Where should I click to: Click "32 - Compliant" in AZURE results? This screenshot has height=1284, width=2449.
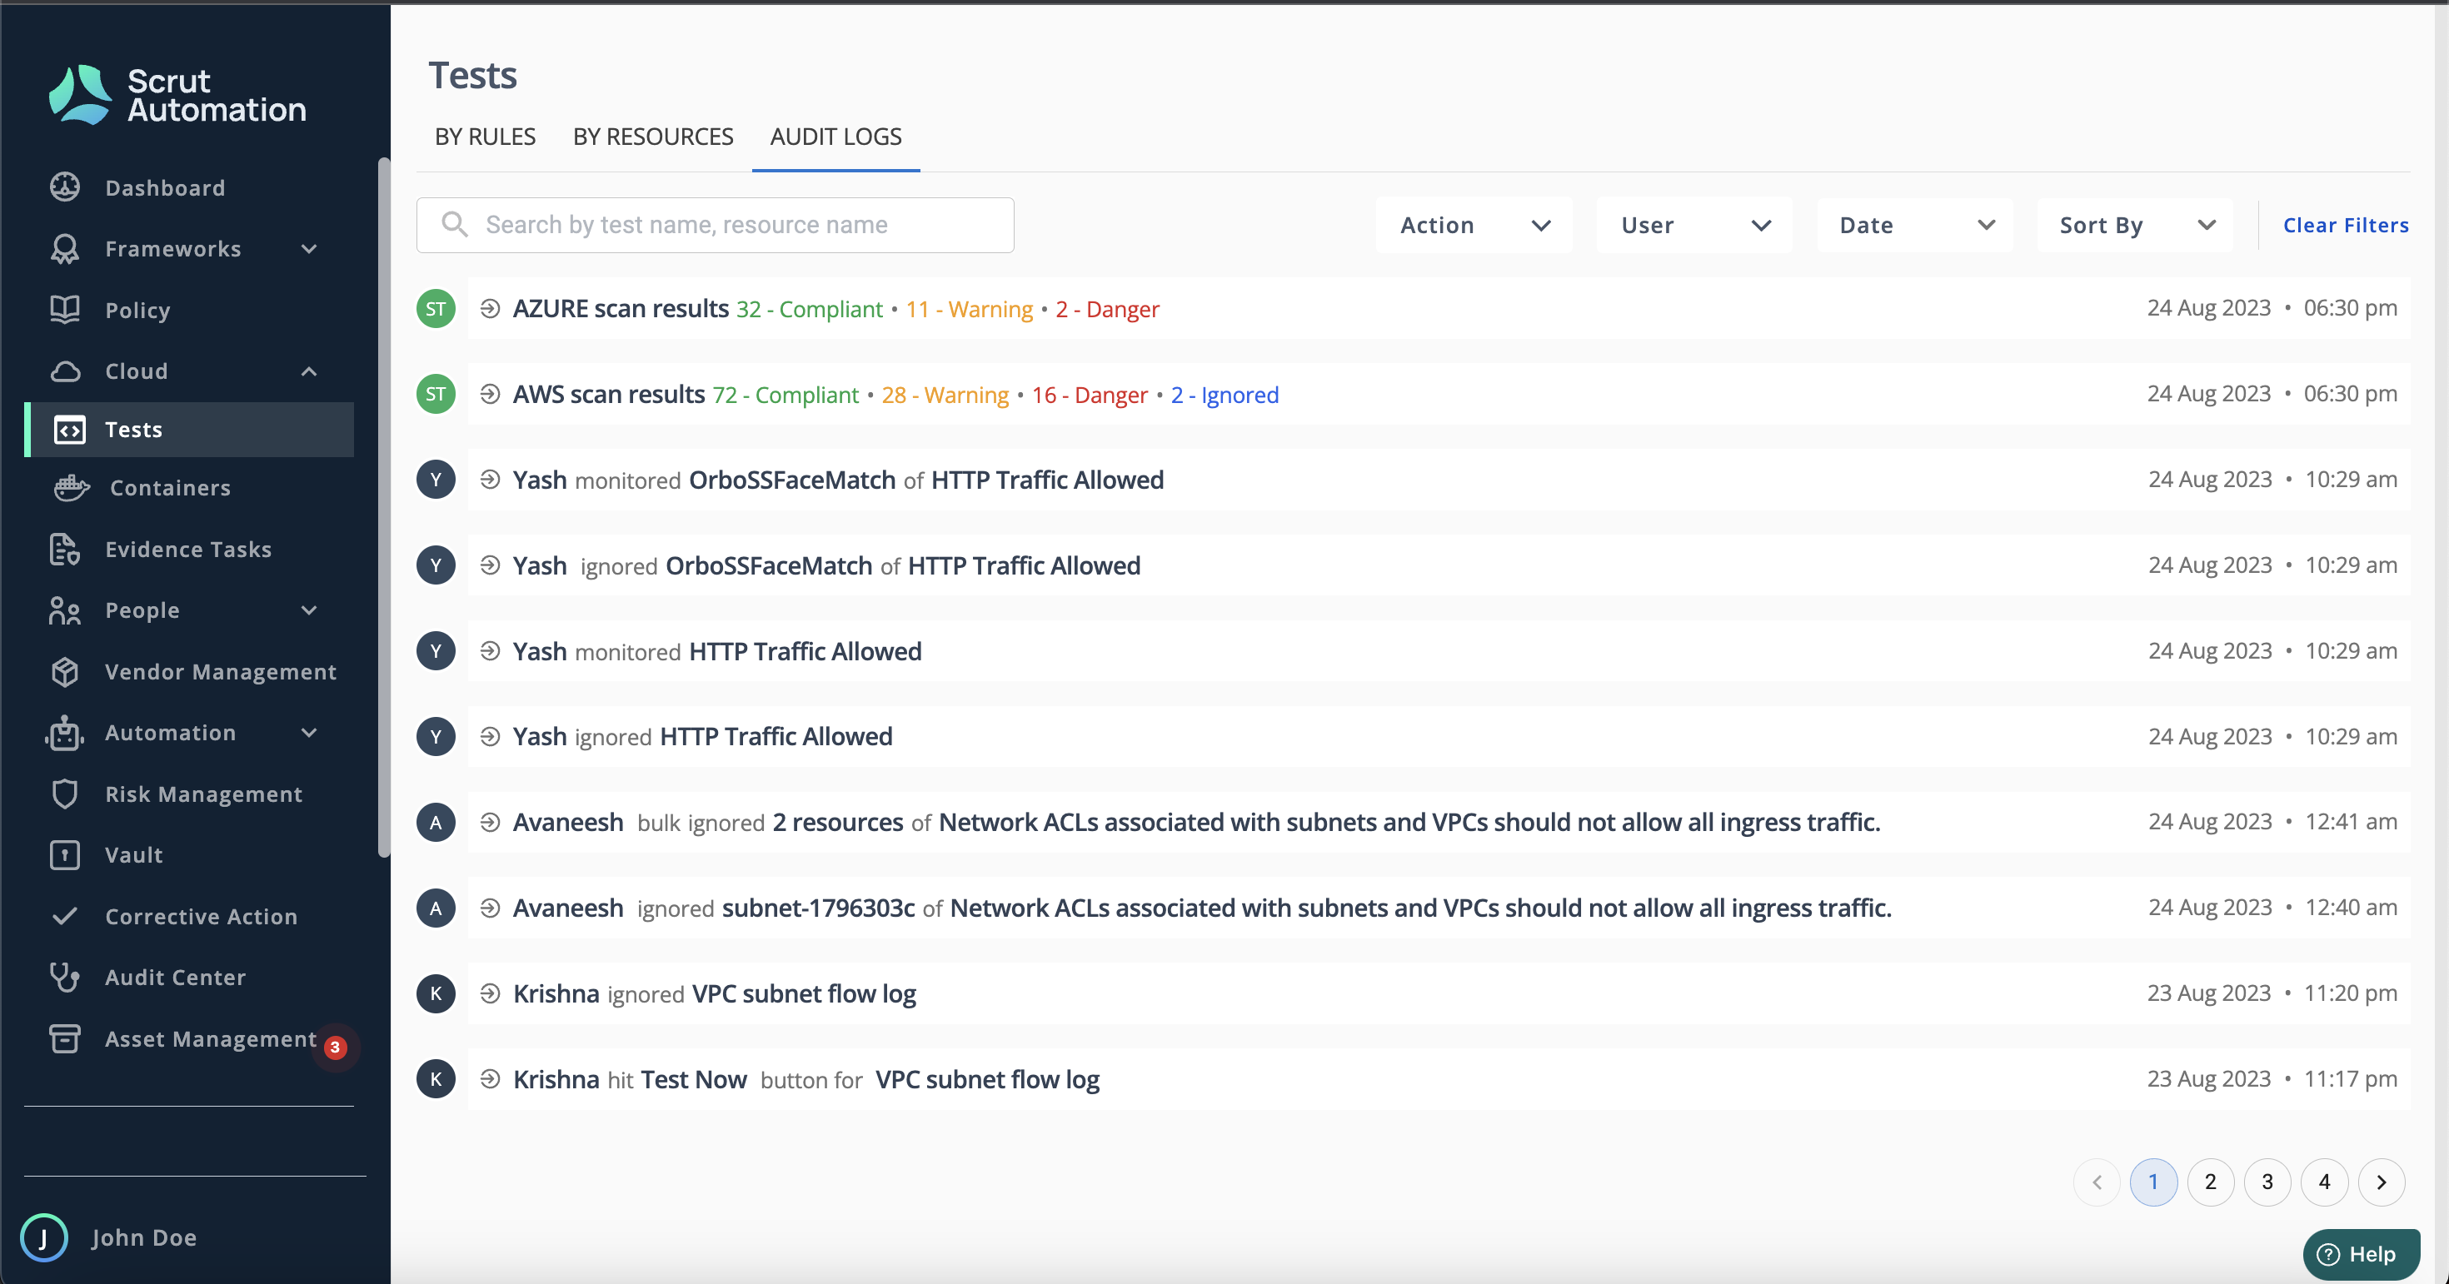click(809, 310)
